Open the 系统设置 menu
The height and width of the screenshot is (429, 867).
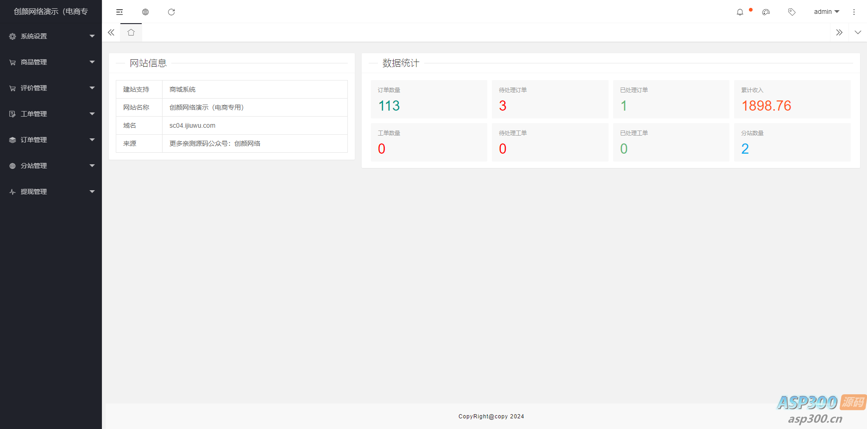pos(51,36)
